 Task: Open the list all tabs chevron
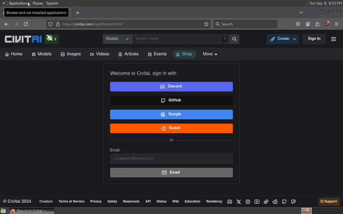[301, 13]
